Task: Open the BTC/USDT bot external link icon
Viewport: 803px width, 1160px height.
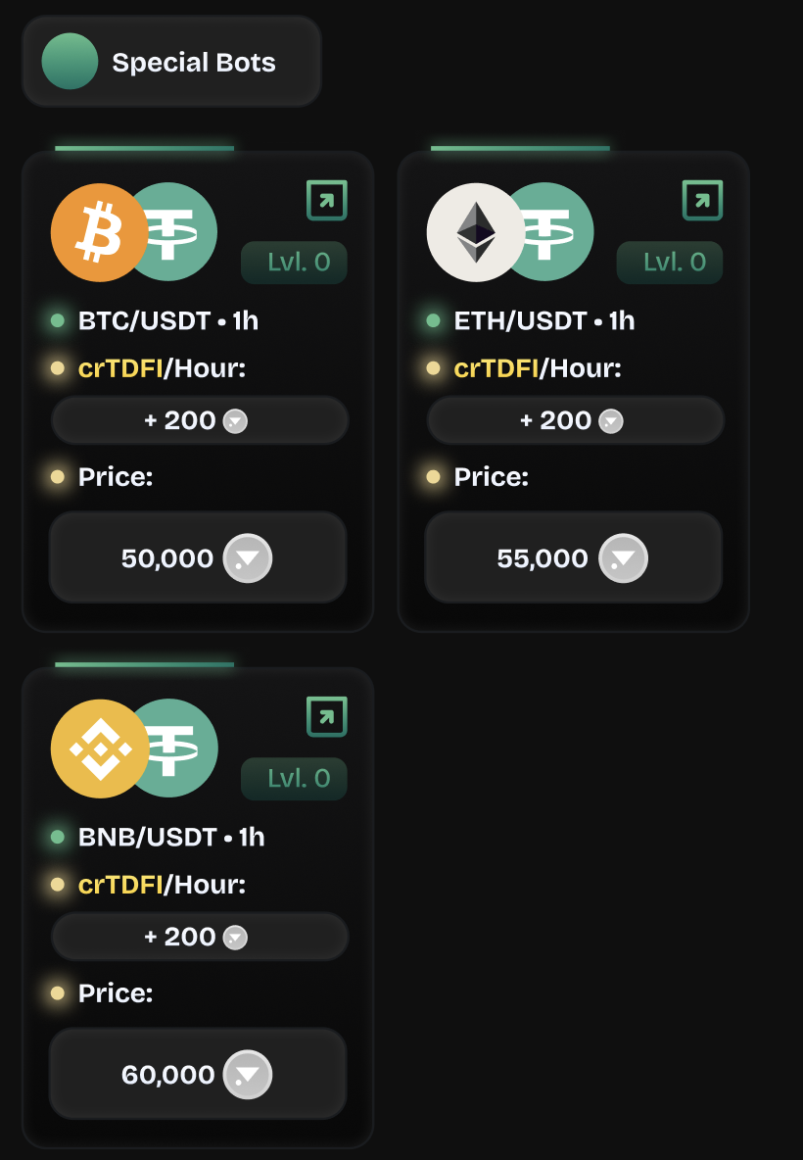Action: coord(326,201)
